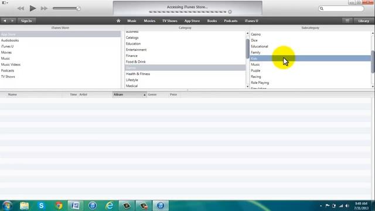Go back with the store back arrow

click(x=5, y=21)
